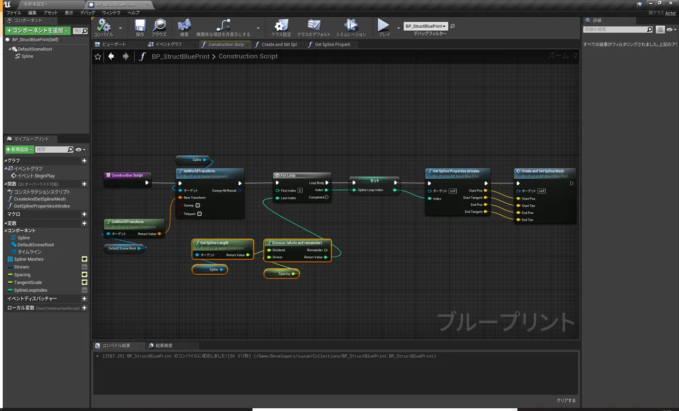Open Compile options dropdown arrow
679x411 pixels.
120,28
